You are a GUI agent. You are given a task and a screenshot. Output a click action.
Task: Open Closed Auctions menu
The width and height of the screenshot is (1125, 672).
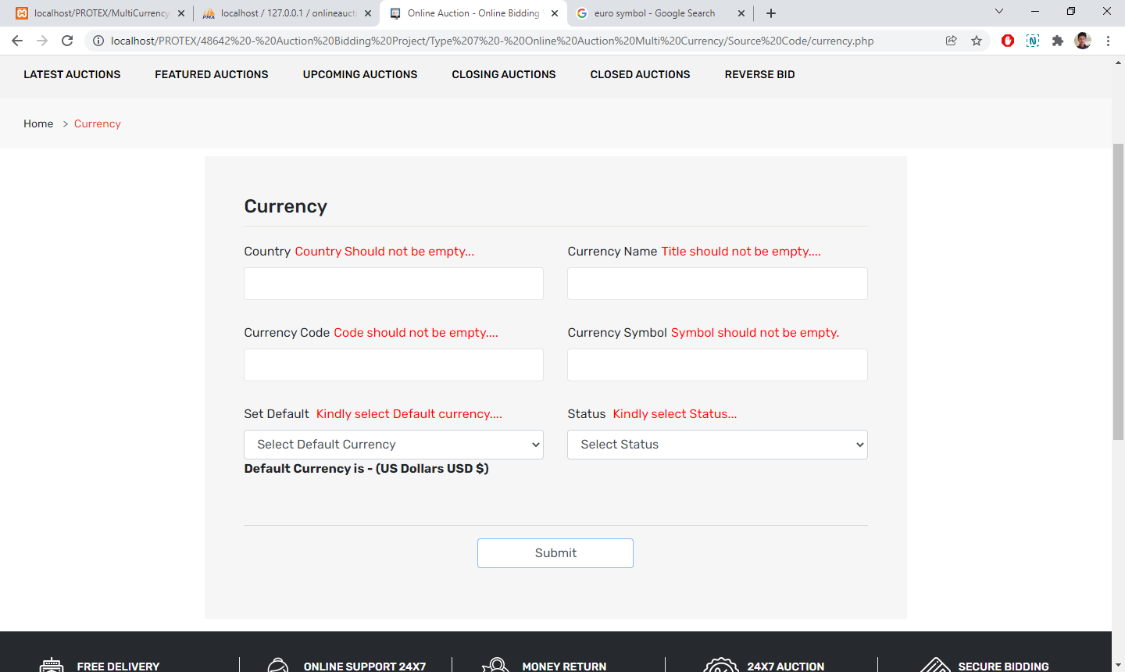click(641, 74)
